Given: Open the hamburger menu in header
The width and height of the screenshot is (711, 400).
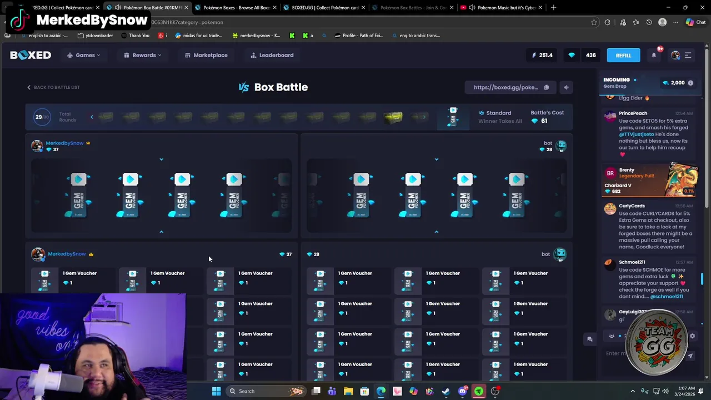Looking at the screenshot, I should [x=688, y=55].
